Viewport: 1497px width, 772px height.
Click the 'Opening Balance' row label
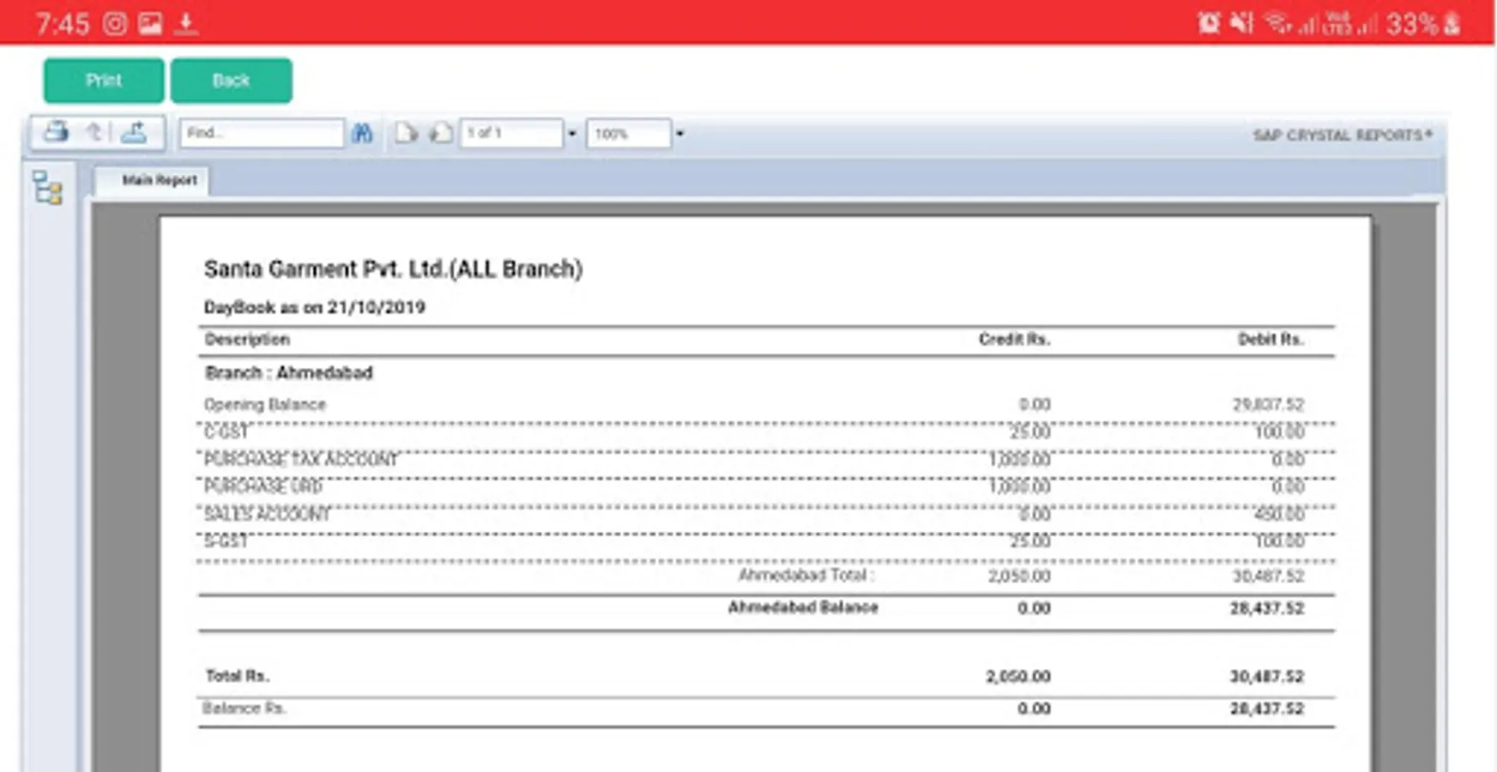(x=265, y=405)
